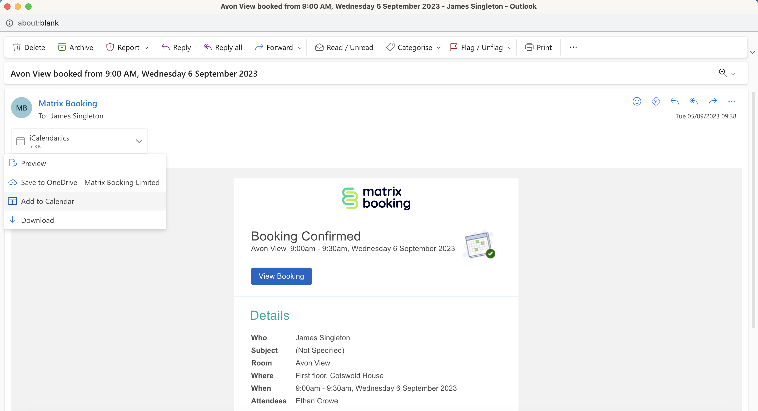Archive this email message
This screenshot has width=758, height=411.
(x=75, y=47)
